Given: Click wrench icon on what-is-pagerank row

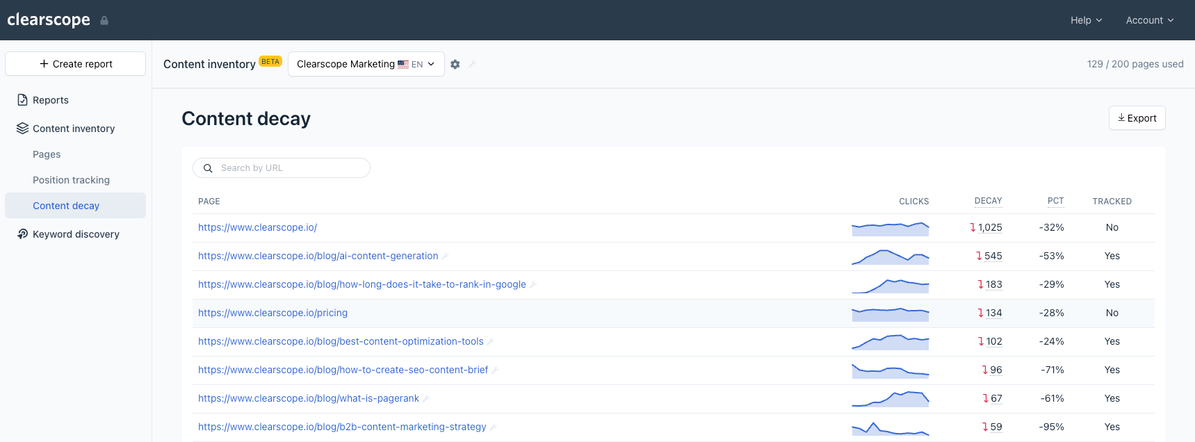Looking at the screenshot, I should pyautogui.click(x=426, y=399).
